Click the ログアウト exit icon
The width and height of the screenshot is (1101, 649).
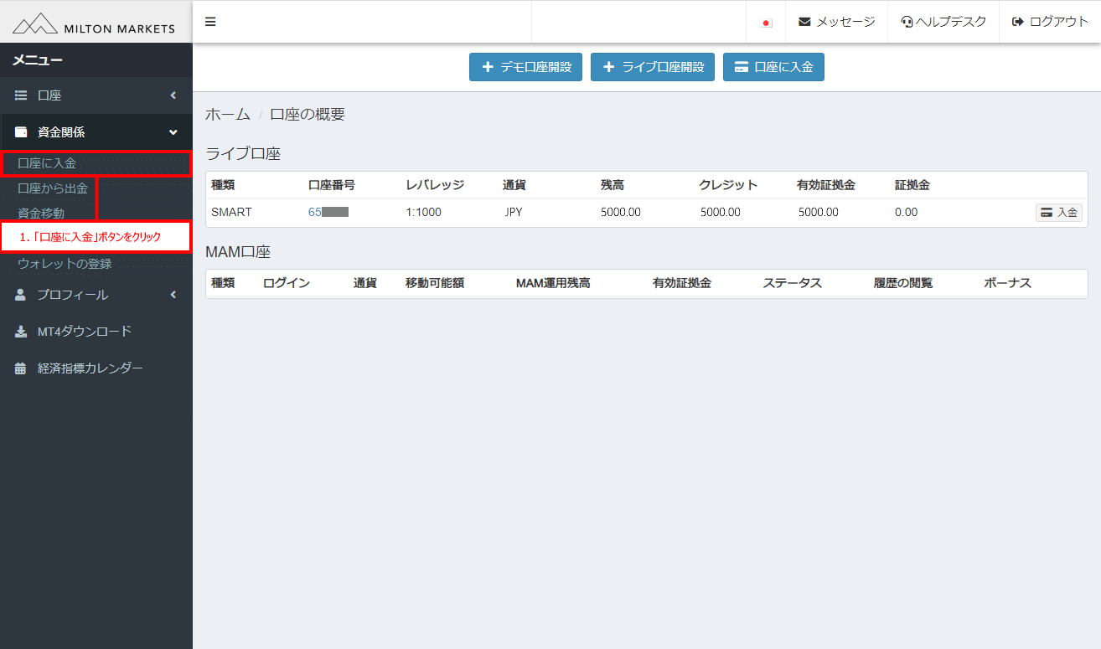1017,21
